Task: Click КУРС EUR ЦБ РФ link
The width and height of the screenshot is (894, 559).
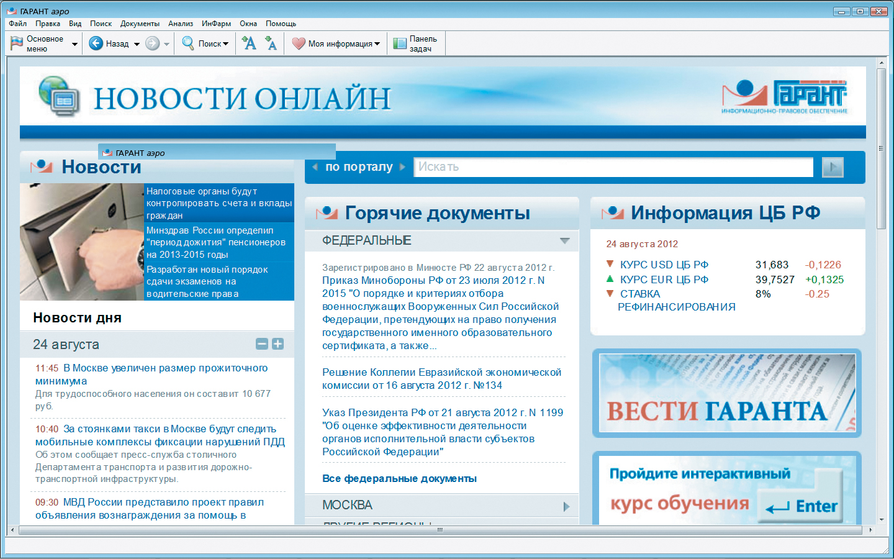Action: tap(664, 279)
